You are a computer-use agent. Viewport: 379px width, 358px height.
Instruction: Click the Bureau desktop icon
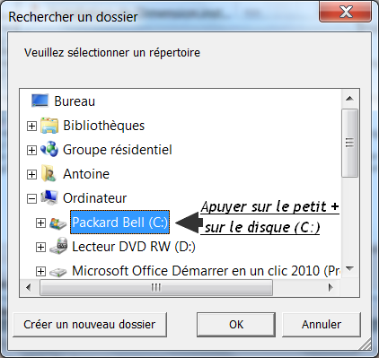pos(40,100)
